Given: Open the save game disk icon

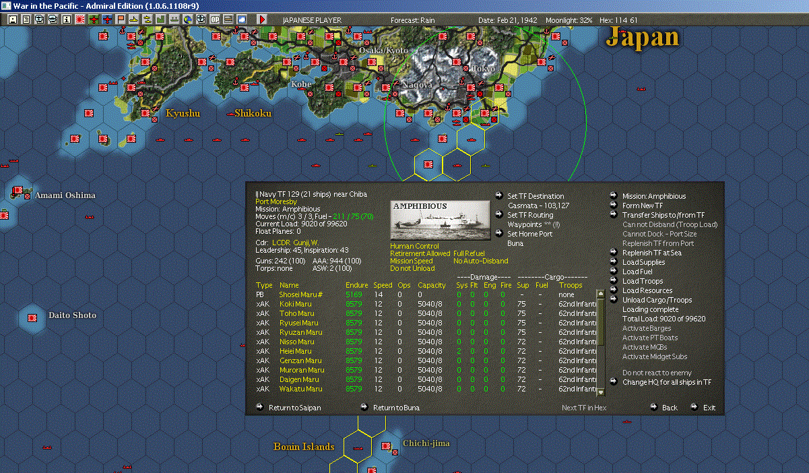Looking at the screenshot, I should (13, 20).
